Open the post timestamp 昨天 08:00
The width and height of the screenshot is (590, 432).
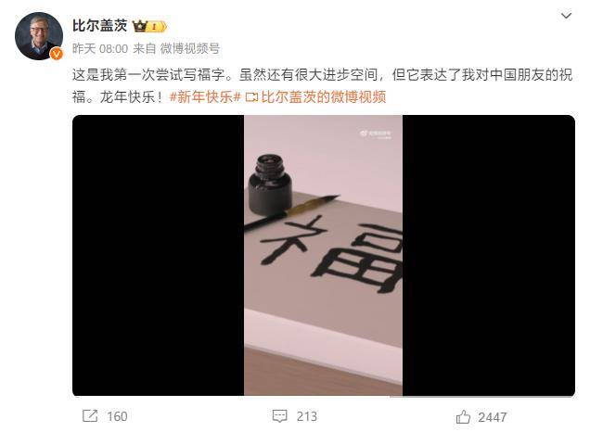100,48
